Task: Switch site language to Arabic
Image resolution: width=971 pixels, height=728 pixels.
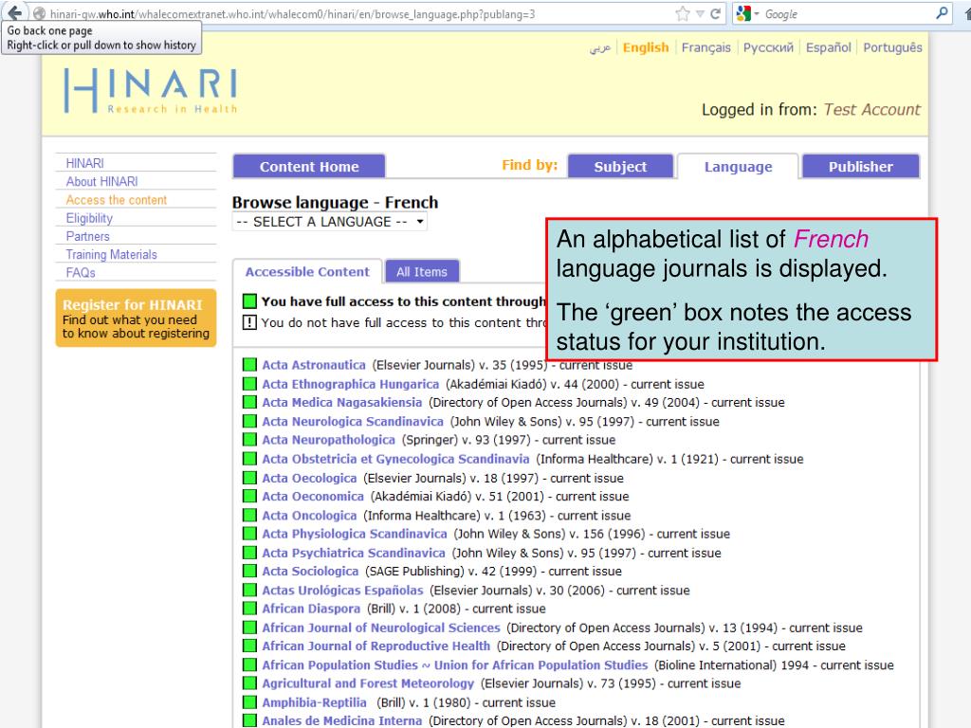Action: (600, 47)
